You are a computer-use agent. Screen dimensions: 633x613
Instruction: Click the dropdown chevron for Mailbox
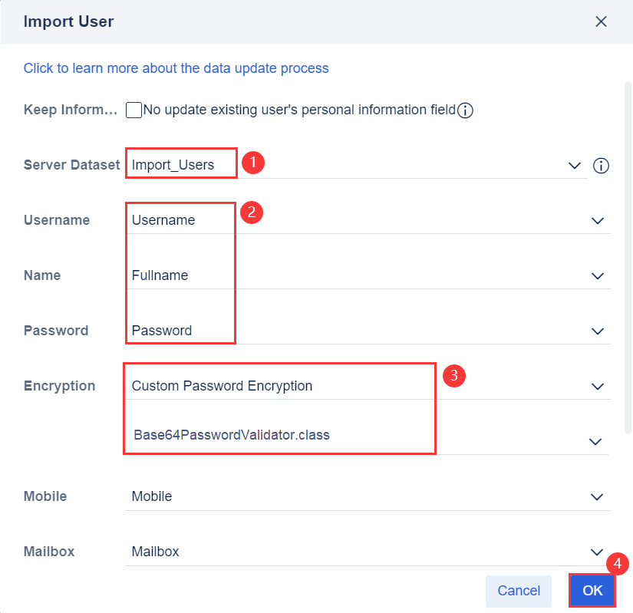pos(597,552)
